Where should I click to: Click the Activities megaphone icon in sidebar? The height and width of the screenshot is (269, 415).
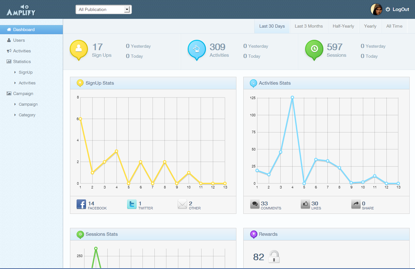tap(9, 51)
